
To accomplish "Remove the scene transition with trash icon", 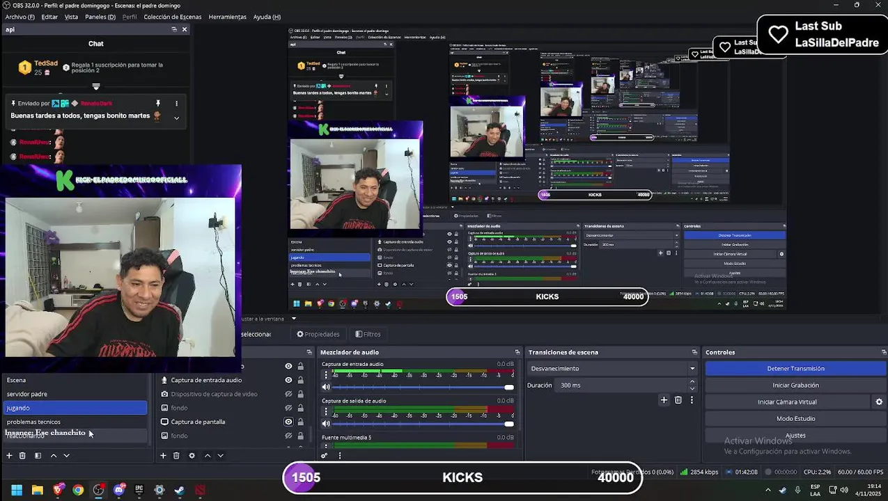I will [x=678, y=400].
